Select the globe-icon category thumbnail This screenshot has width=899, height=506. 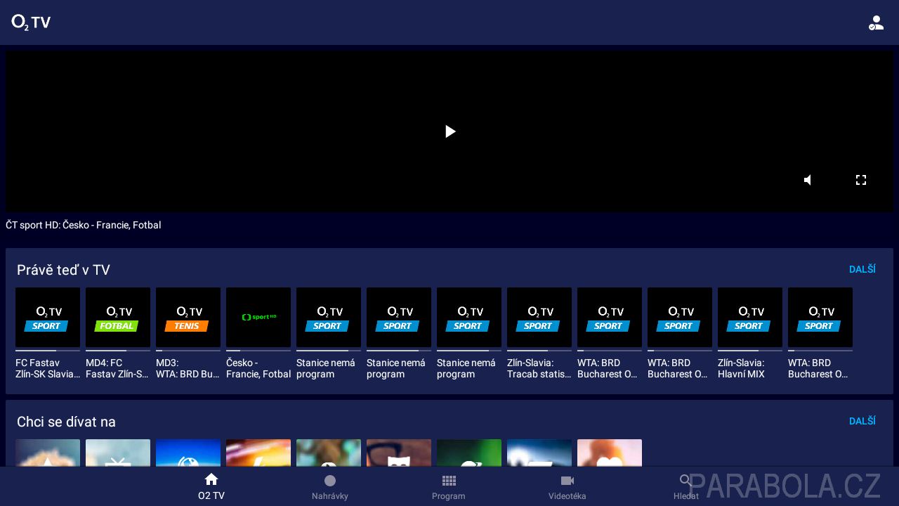pos(188,453)
